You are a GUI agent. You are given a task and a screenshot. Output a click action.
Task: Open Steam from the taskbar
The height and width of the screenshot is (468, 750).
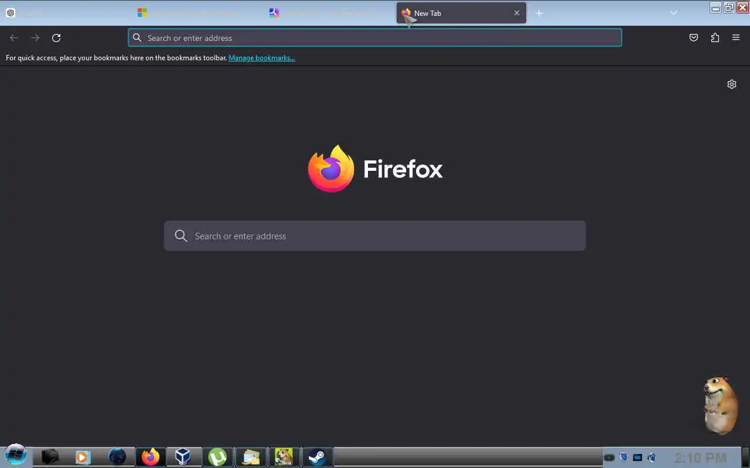pos(317,457)
